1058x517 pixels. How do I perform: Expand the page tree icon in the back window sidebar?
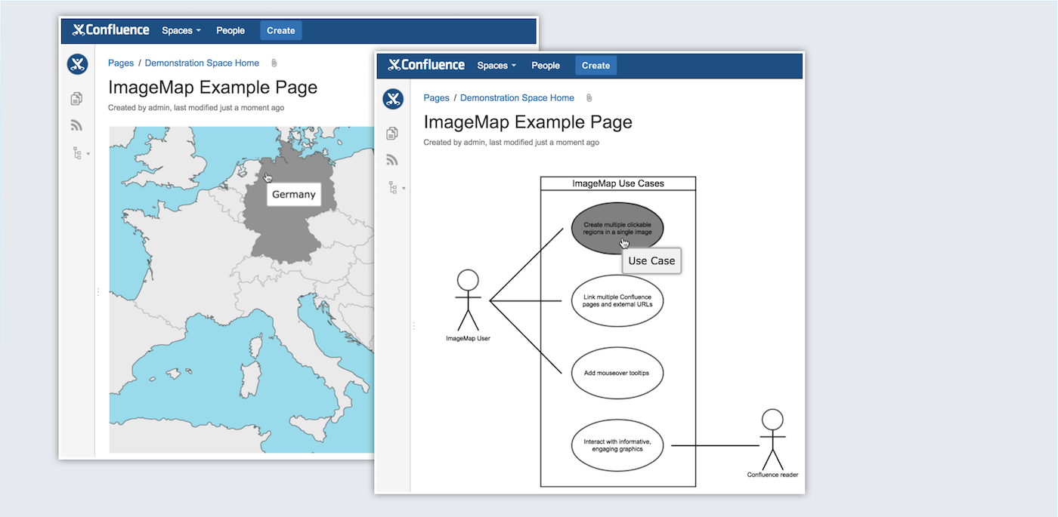(x=80, y=153)
